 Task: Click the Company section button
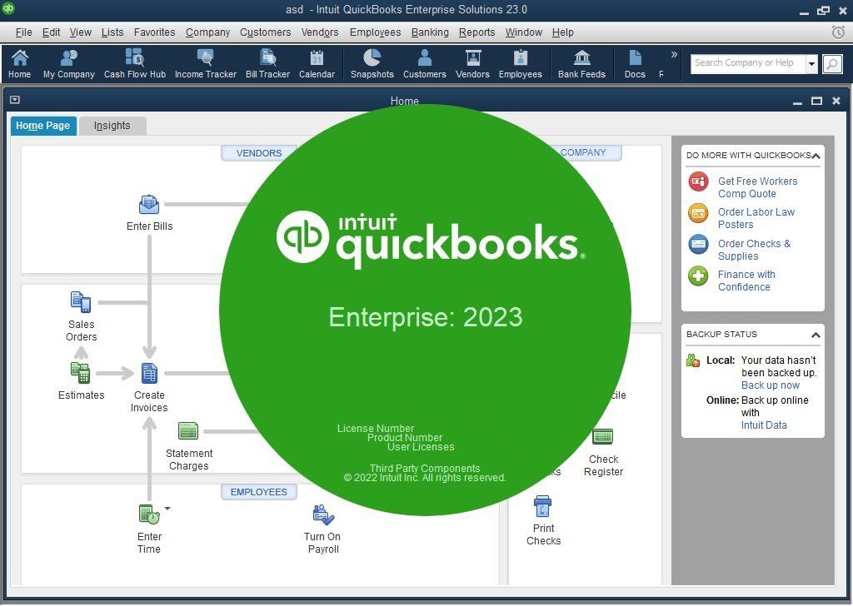click(582, 152)
